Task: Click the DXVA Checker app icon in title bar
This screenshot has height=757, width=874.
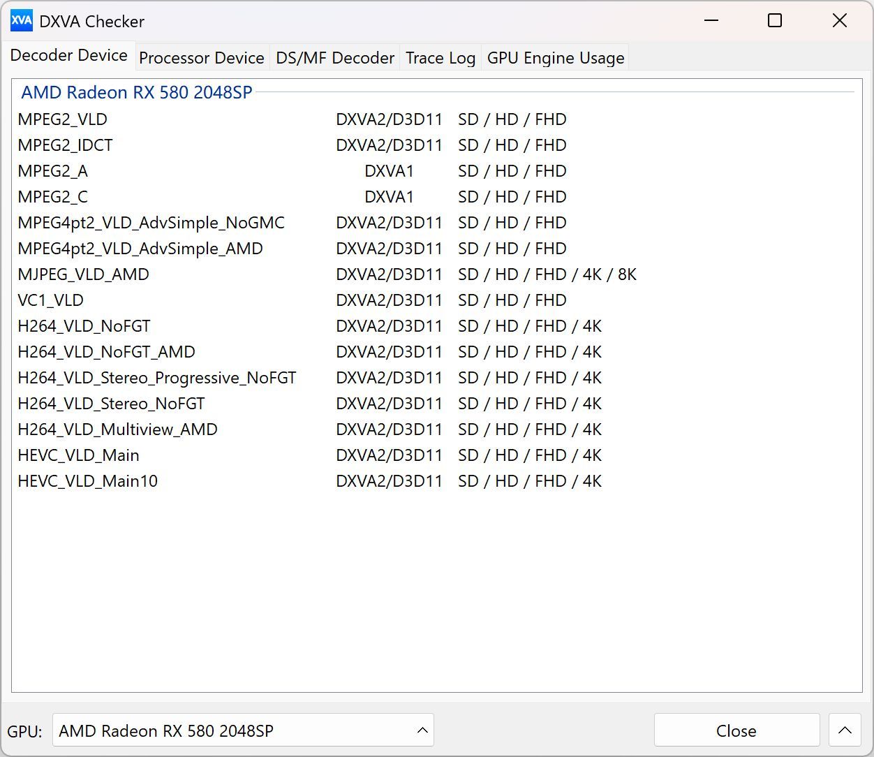Action: pos(22,21)
